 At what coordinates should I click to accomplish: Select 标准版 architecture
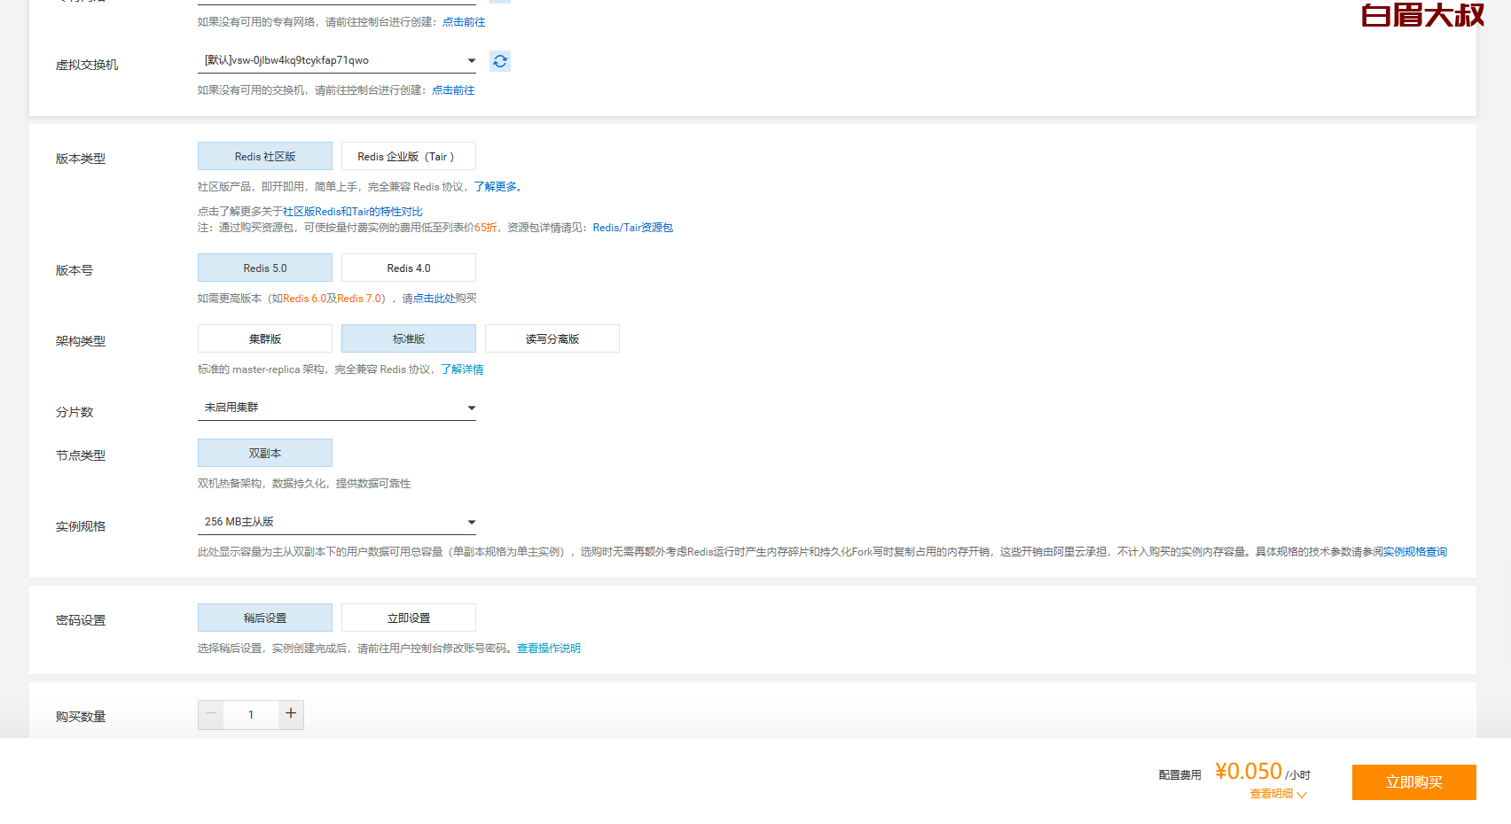tap(409, 338)
